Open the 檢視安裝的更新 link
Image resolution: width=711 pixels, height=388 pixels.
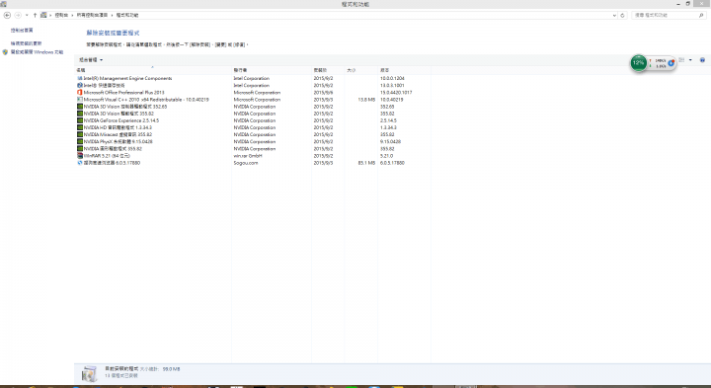(26, 43)
